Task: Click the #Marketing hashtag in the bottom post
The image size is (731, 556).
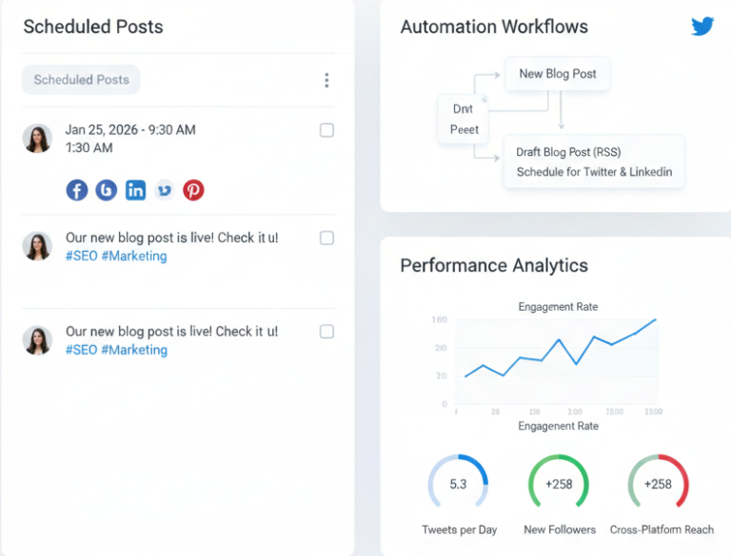Action: pos(134,350)
